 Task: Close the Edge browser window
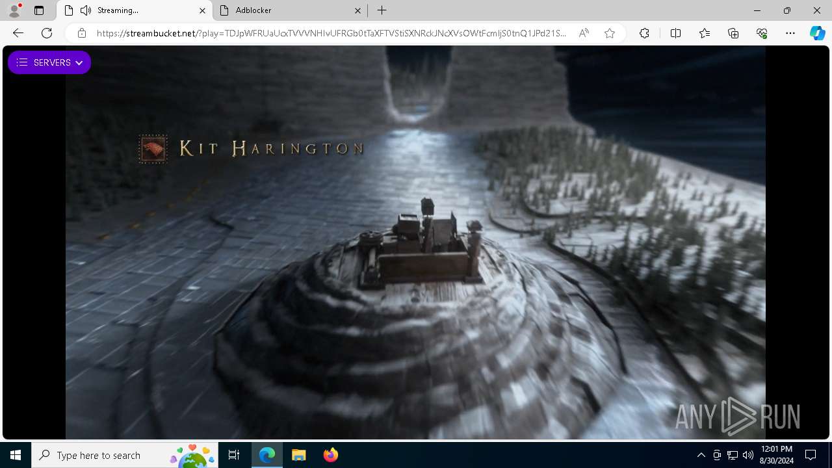pos(817,10)
